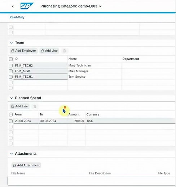The width and height of the screenshot is (176, 187).
Task: Click the Planned Spend section title
Action: coord(28,98)
